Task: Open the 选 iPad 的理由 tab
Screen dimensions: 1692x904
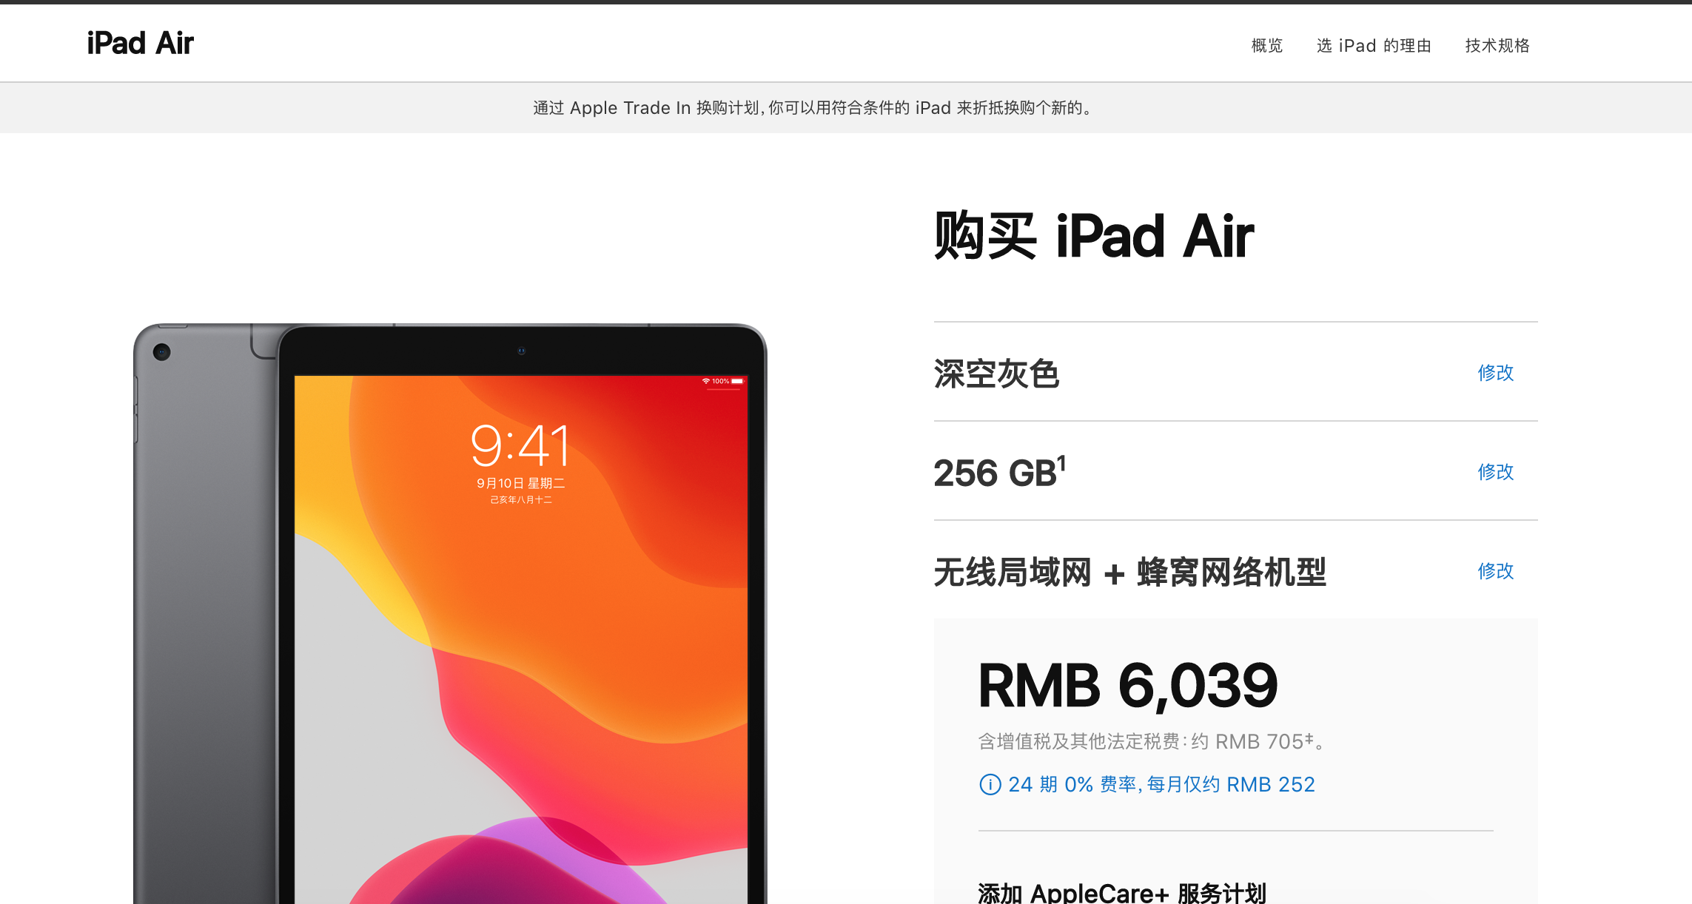Action: (x=1374, y=46)
